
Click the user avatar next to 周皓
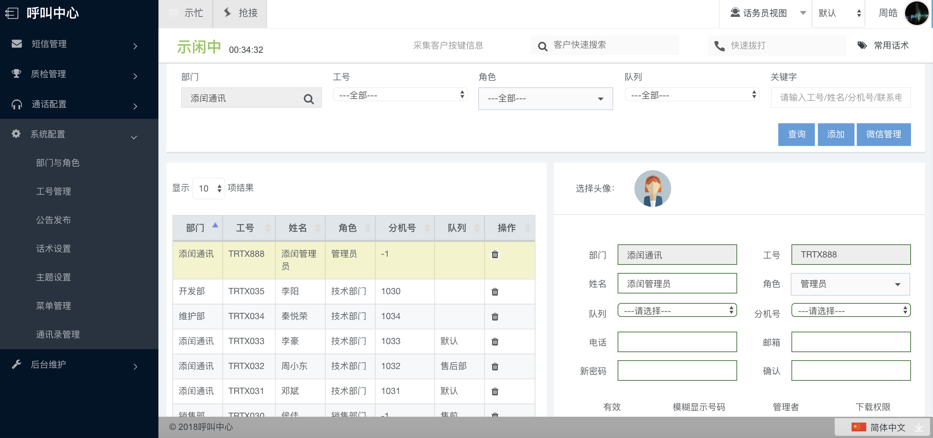pyautogui.click(x=916, y=13)
